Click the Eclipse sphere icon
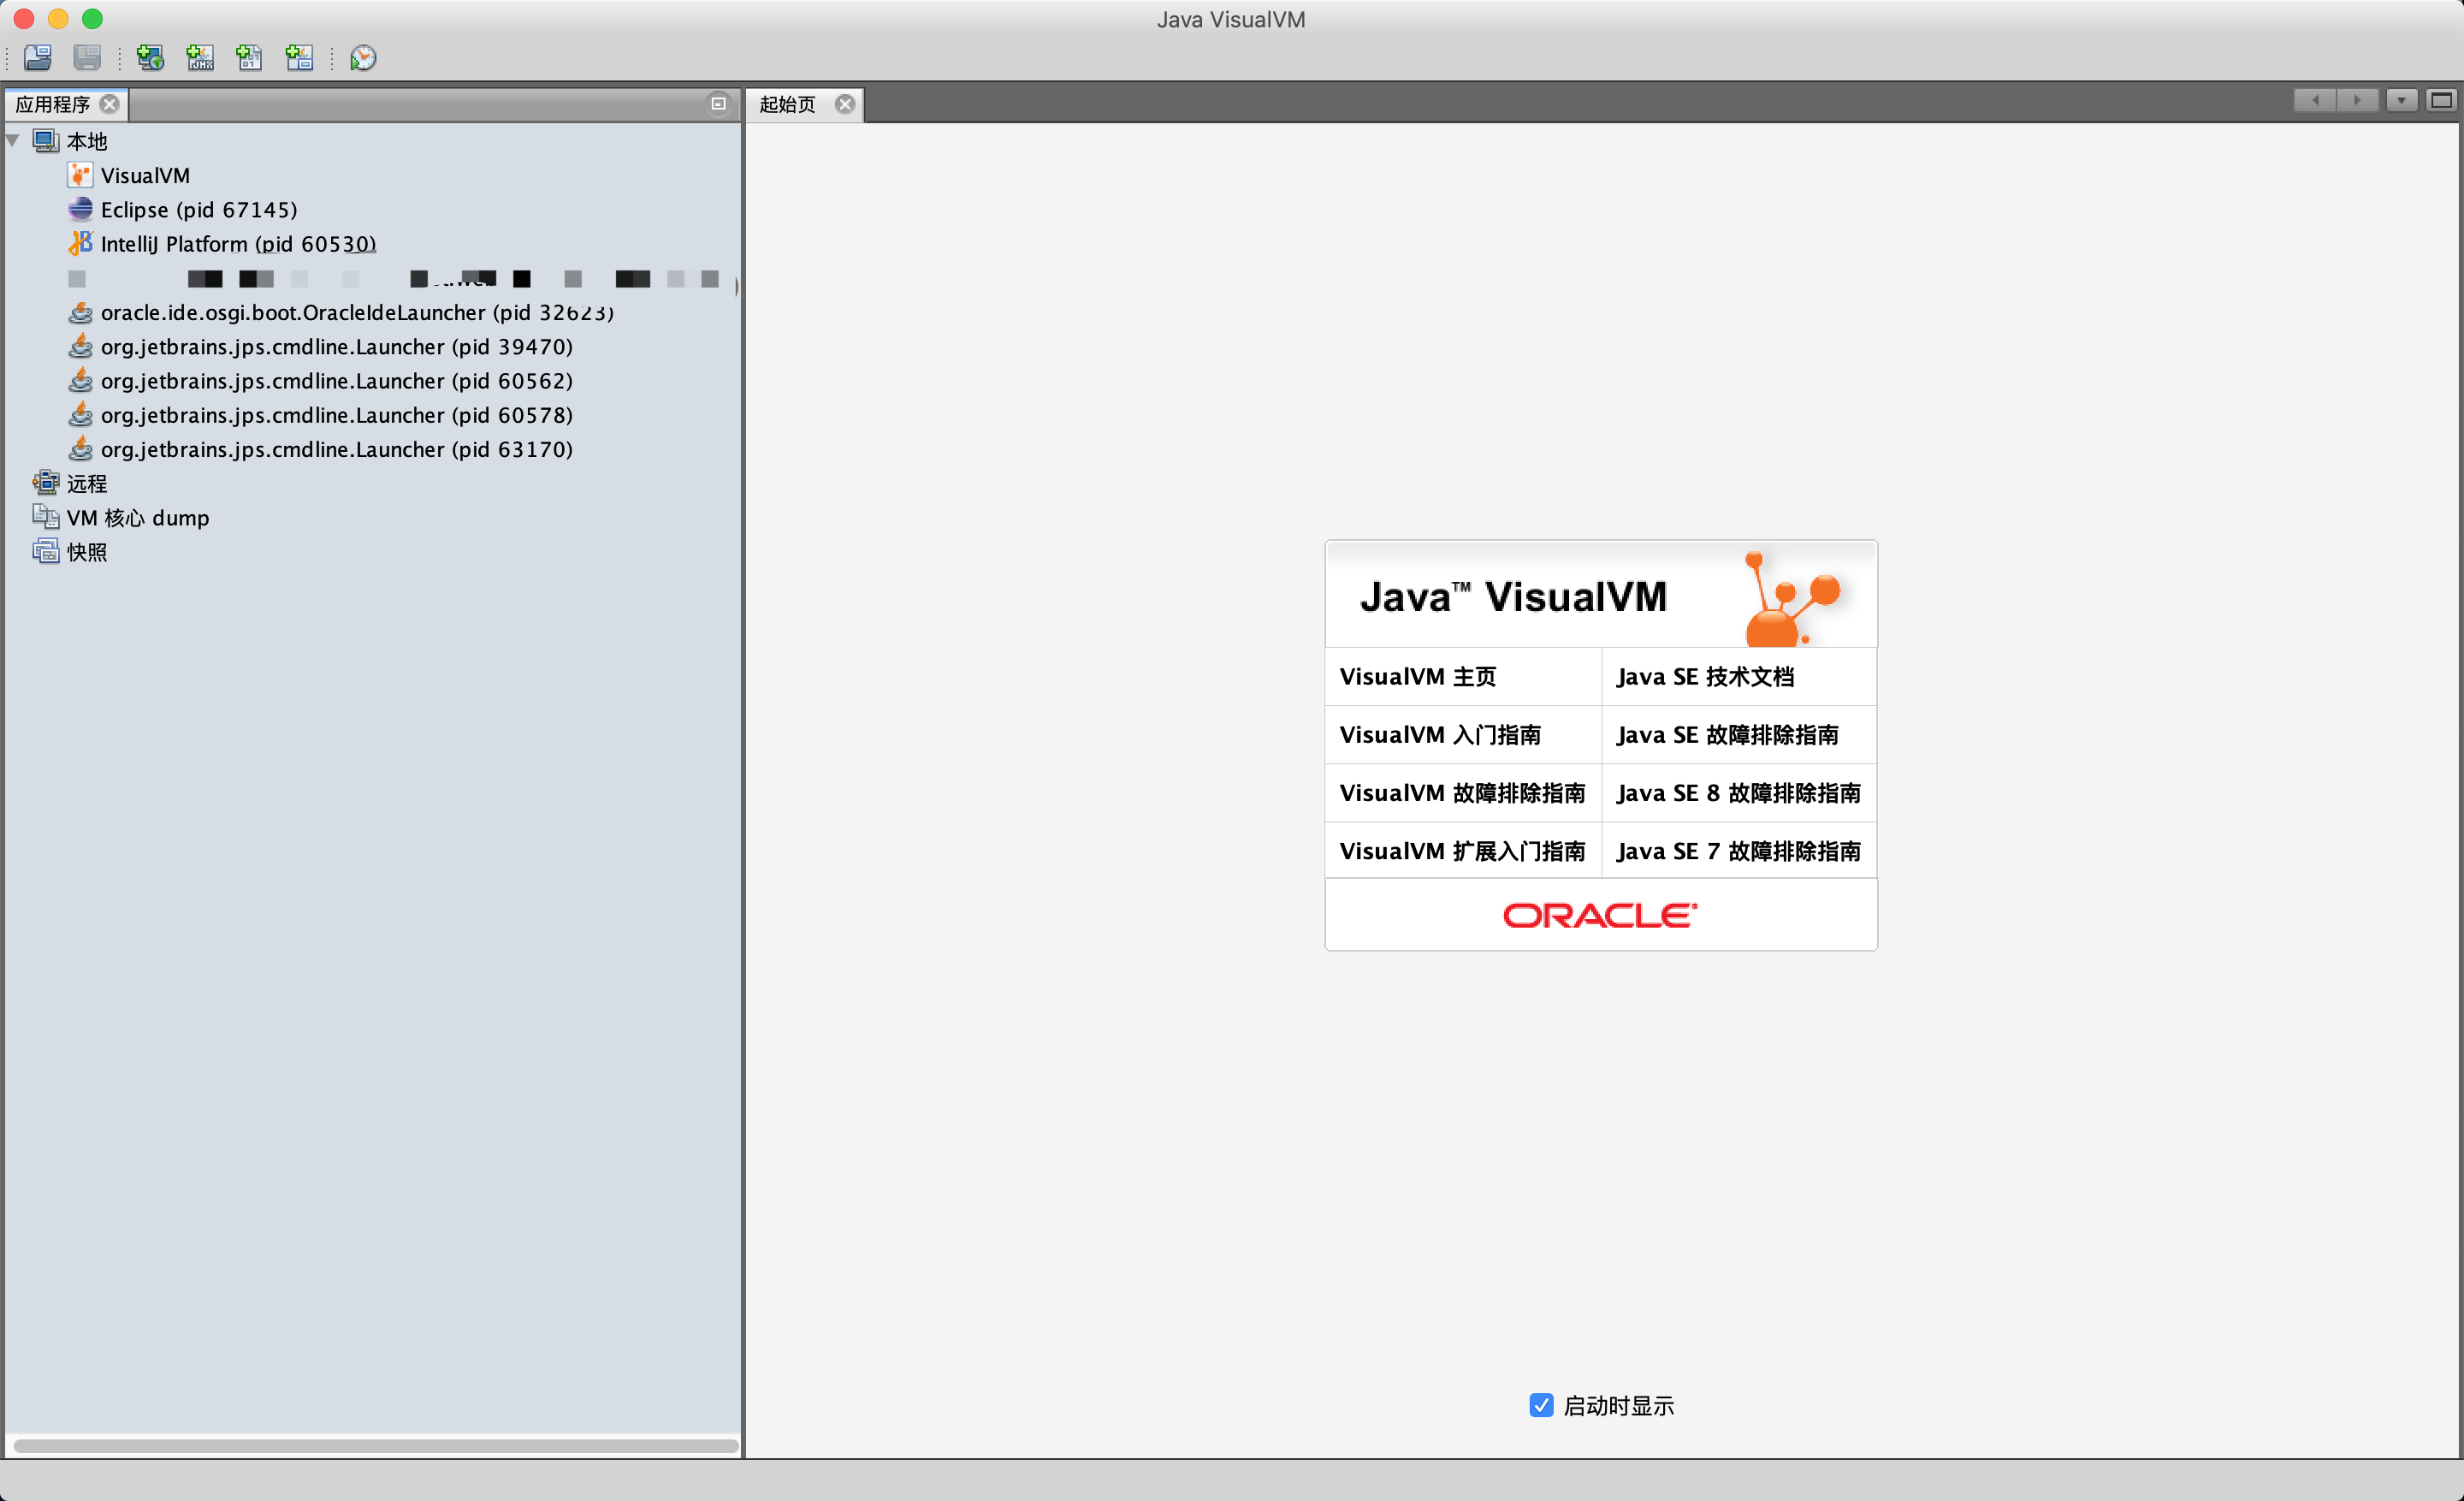 [x=81, y=210]
